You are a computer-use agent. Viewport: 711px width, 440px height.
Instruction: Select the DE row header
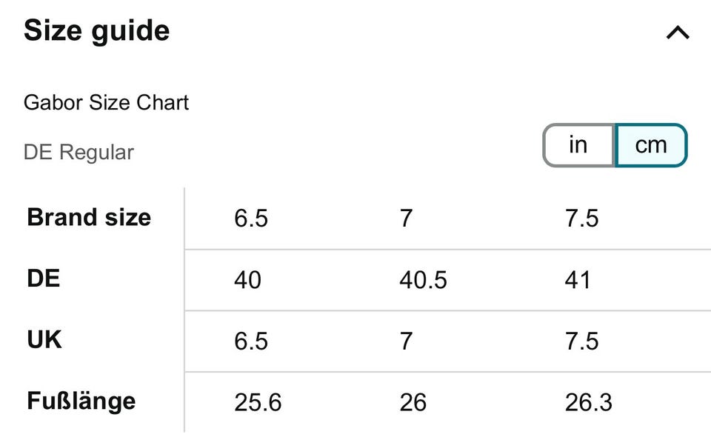pyautogui.click(x=44, y=279)
